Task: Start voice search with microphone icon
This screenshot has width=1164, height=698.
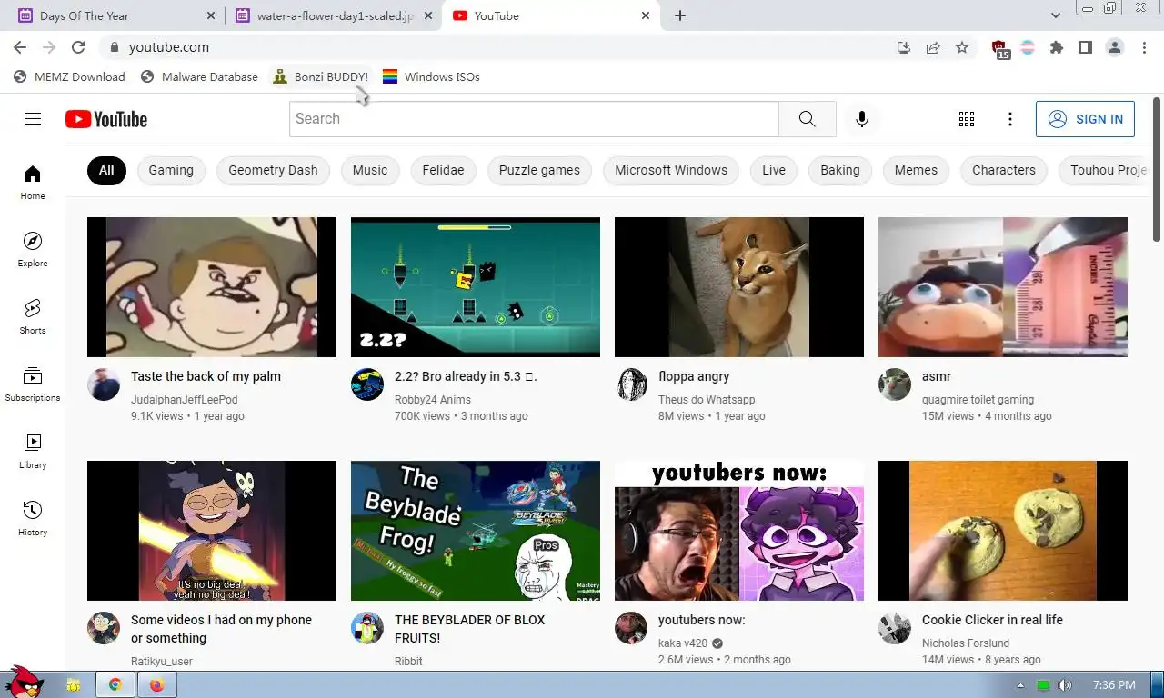Action: point(862,119)
